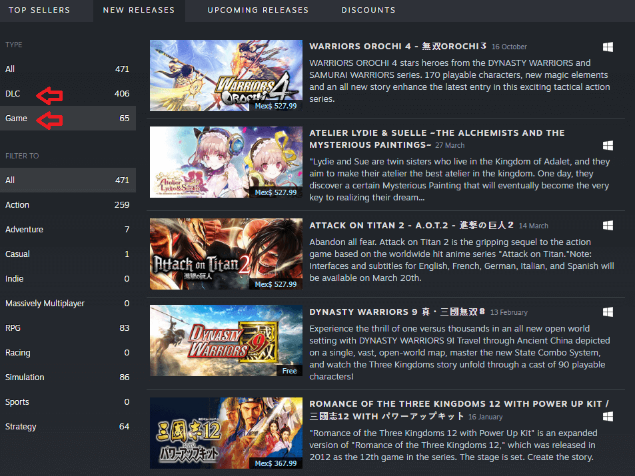Click the 13 February release date
Screen dimensions: 635x476
tap(508, 312)
